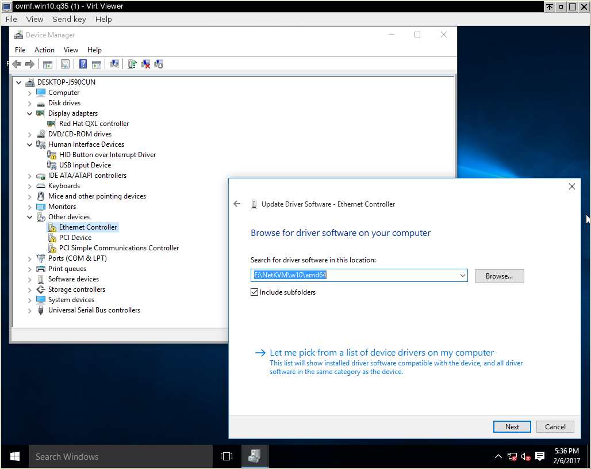Open the Action Center icon in system tray
Image resolution: width=591 pixels, height=469 pixels.
[x=539, y=456]
